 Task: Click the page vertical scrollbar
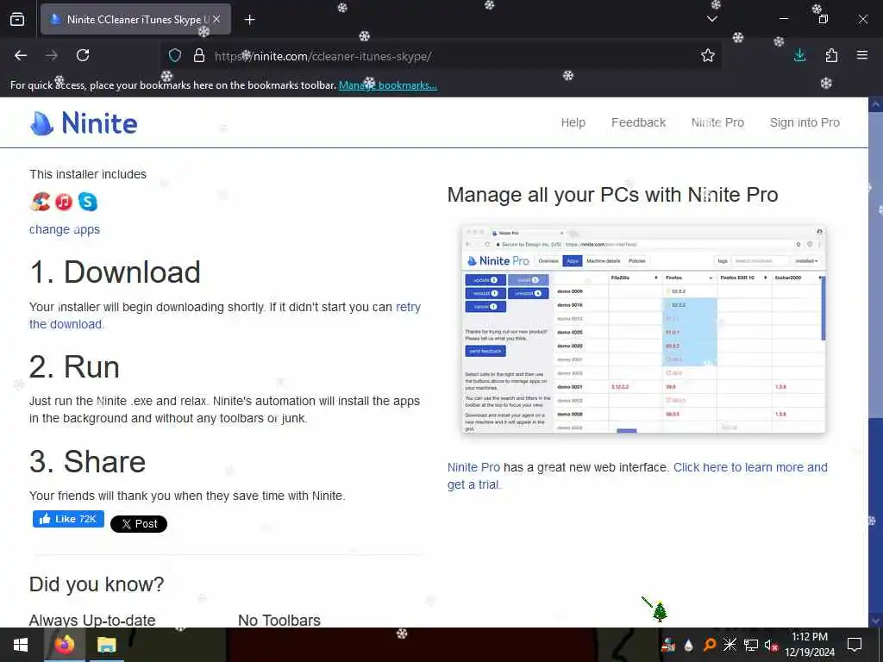point(875,265)
